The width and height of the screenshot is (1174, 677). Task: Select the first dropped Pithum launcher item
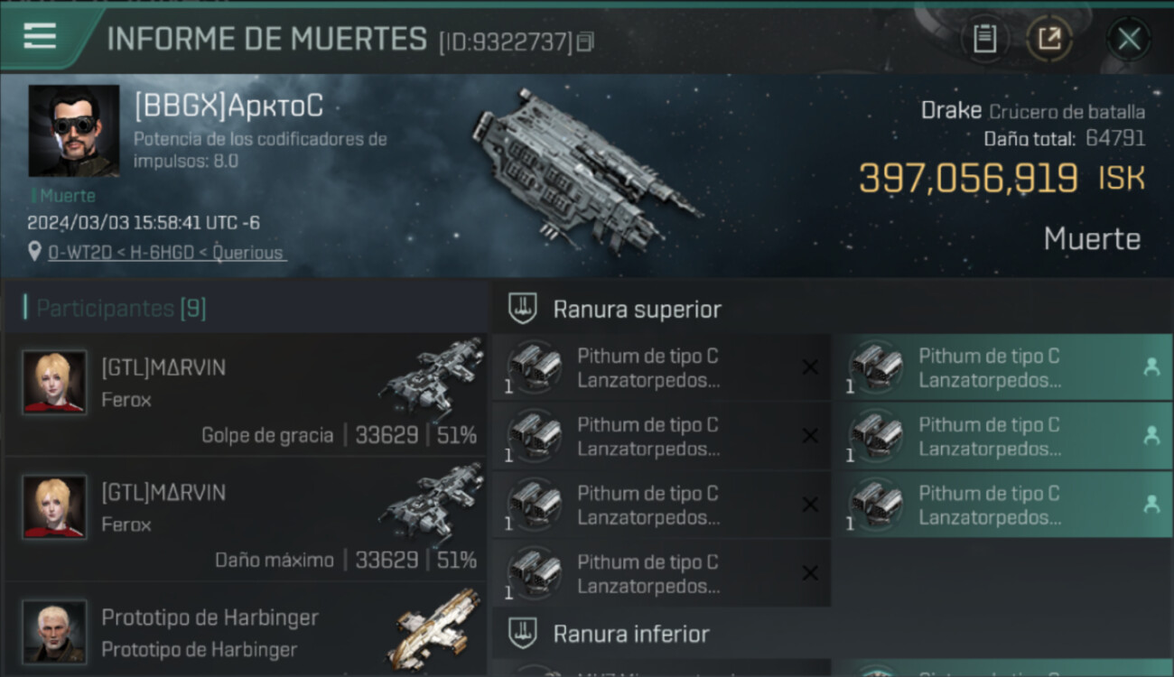coord(1002,367)
